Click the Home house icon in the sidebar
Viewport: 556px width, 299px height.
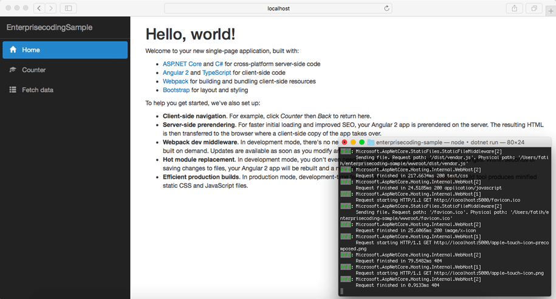click(13, 50)
